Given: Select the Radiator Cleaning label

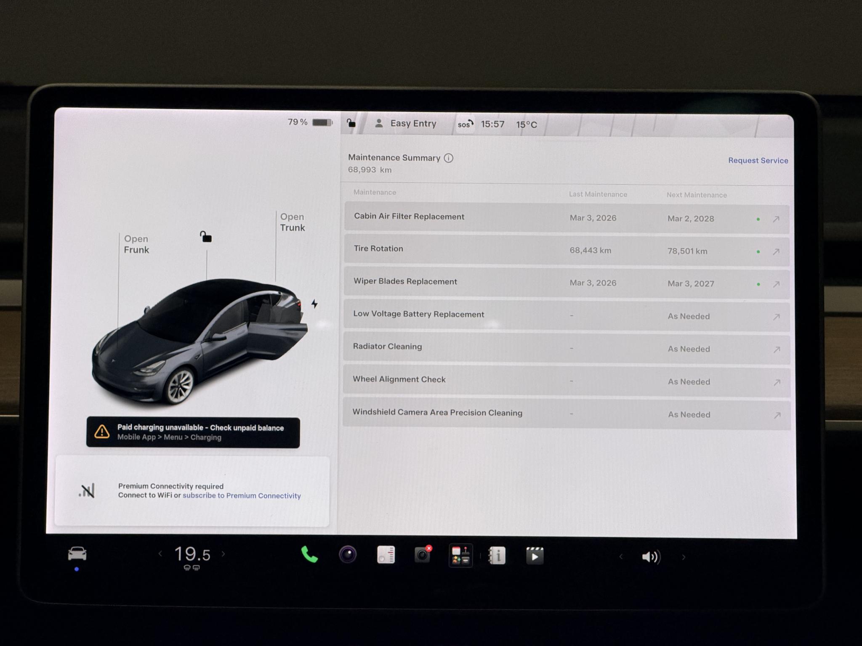Looking at the screenshot, I should click(x=387, y=347).
